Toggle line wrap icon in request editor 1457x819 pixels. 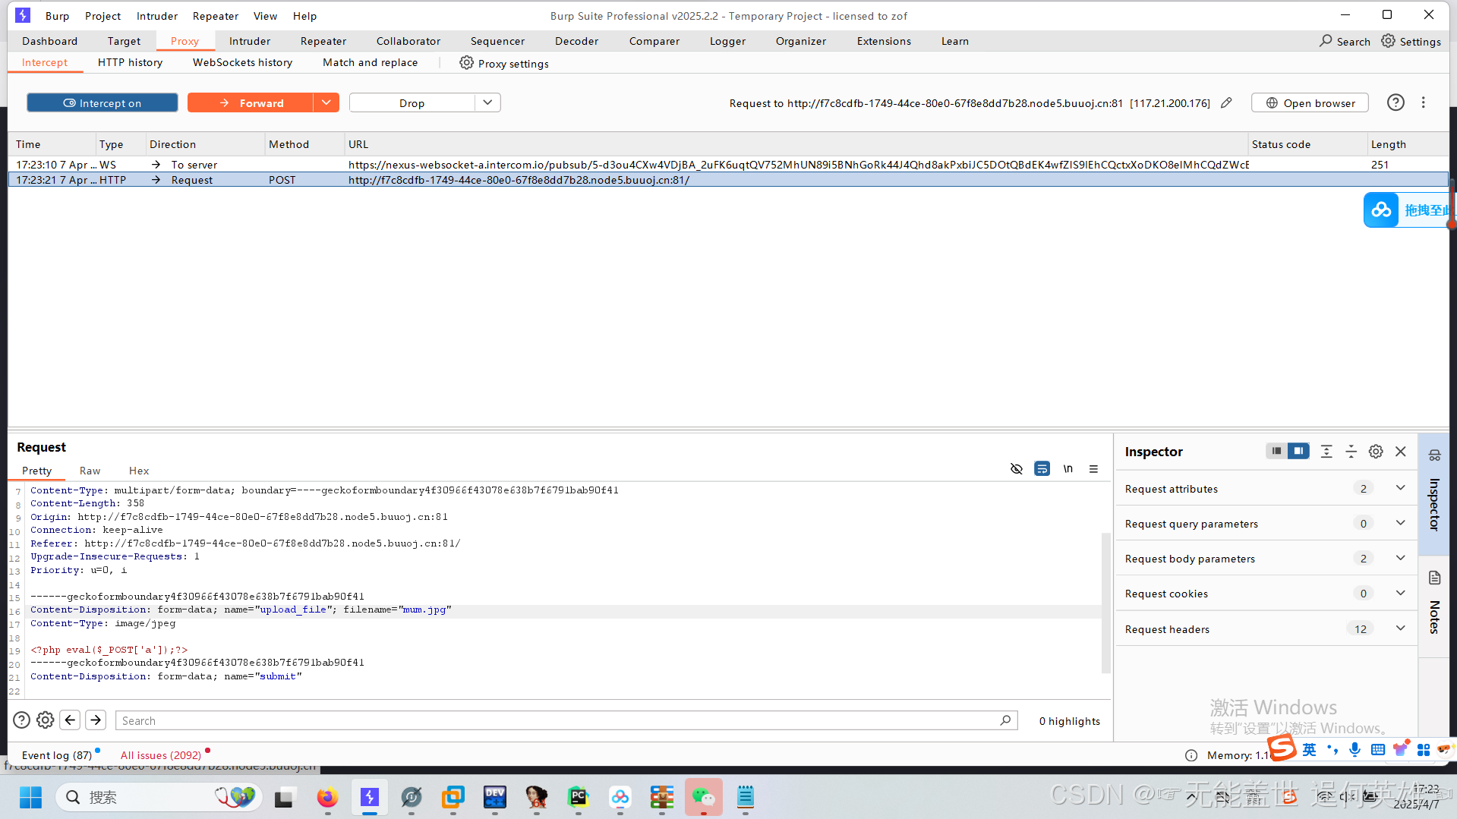point(1042,469)
